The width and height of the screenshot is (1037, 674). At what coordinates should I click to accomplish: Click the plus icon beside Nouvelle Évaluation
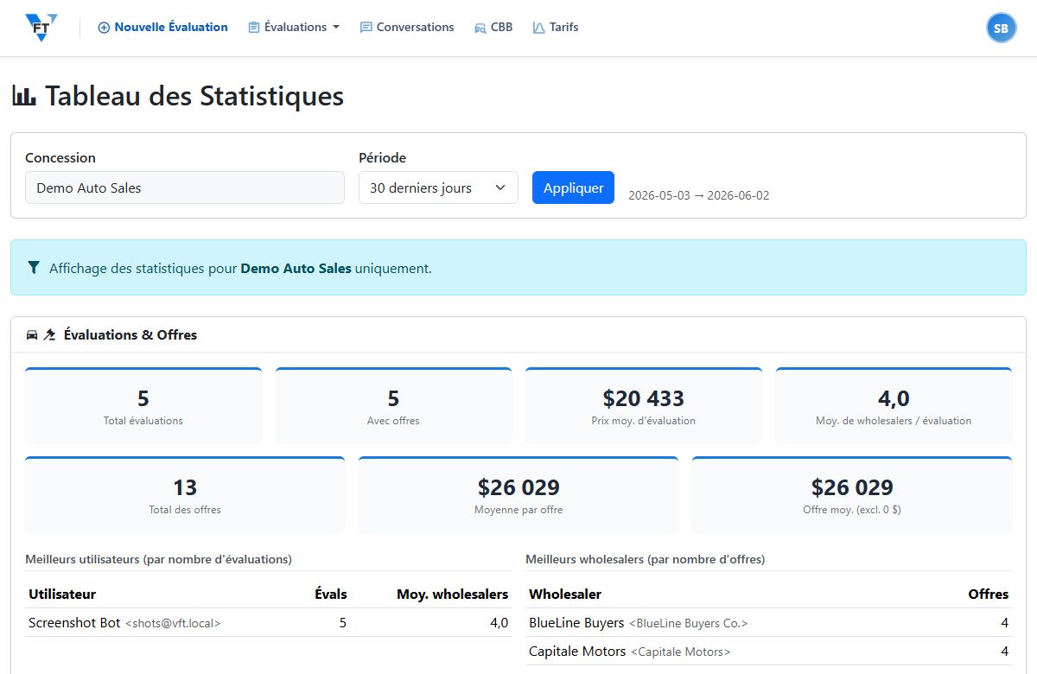click(x=104, y=28)
